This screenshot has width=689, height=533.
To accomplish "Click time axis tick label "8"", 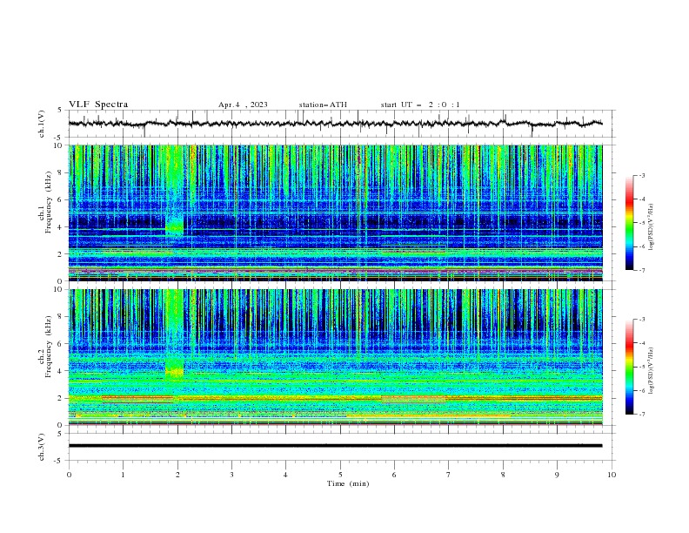I will [503, 475].
